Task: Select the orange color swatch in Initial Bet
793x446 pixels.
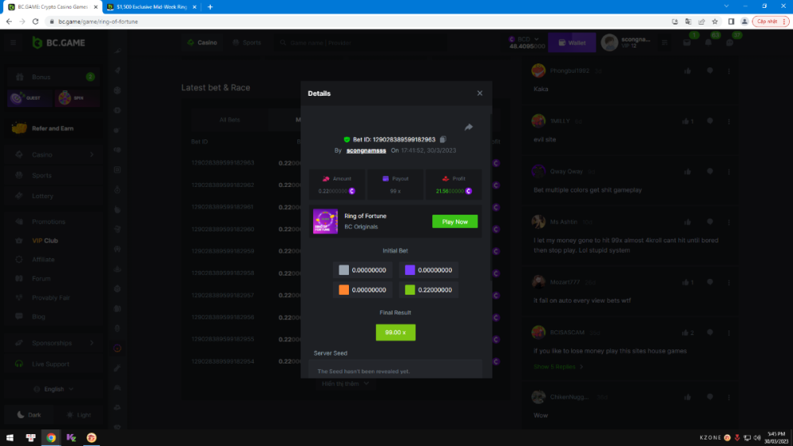Action: click(x=343, y=290)
